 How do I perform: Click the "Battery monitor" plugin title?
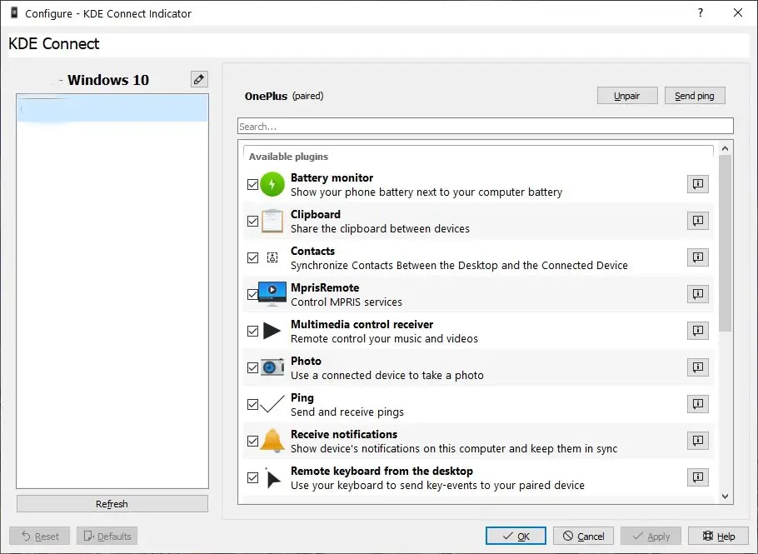click(332, 178)
